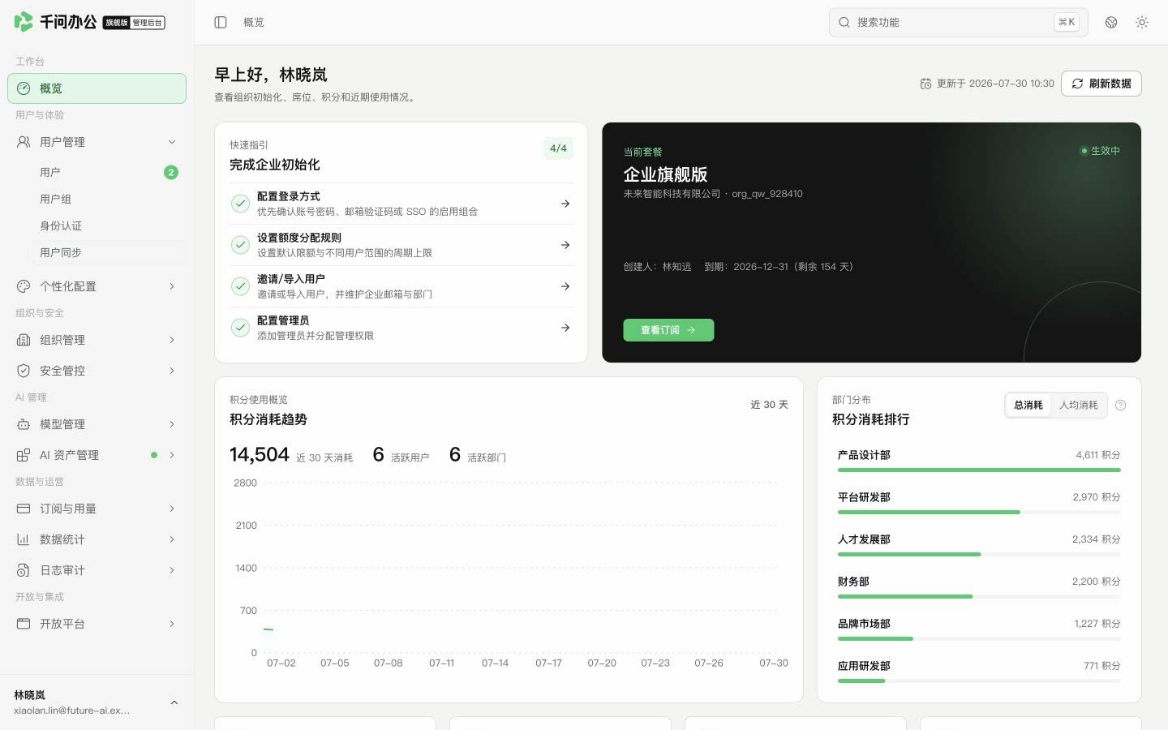Click the 数据统计 bar chart icon
Screen dimensions: 1168x730
tap(24, 539)
